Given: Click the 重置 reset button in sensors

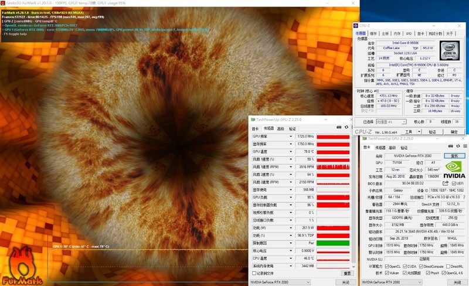Looking at the screenshot, I should tap(347, 273).
